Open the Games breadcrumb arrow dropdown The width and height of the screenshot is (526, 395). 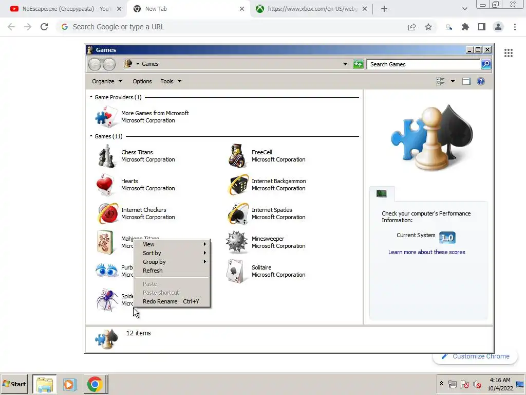pyautogui.click(x=138, y=64)
